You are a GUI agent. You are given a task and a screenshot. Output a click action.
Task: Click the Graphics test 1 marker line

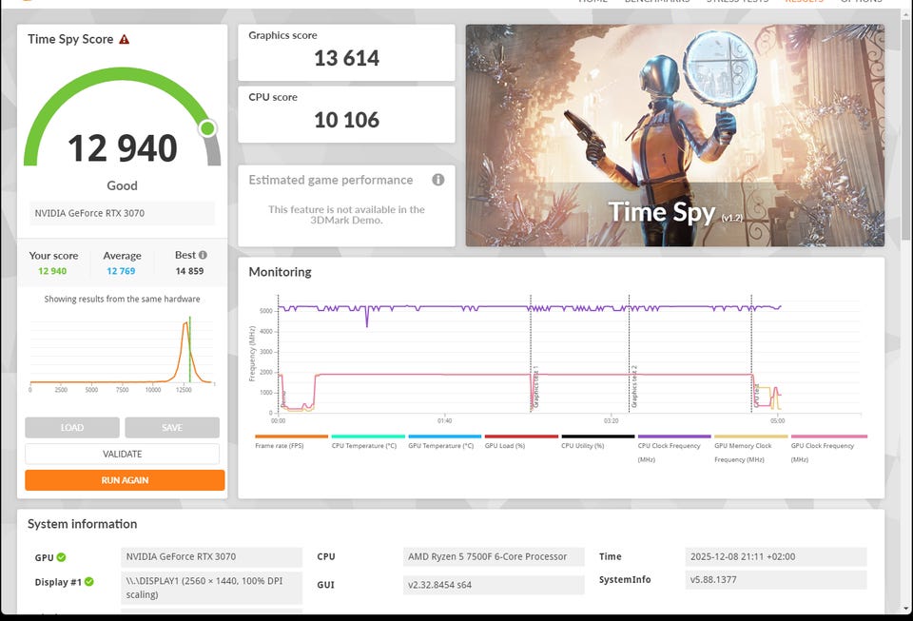point(531,353)
